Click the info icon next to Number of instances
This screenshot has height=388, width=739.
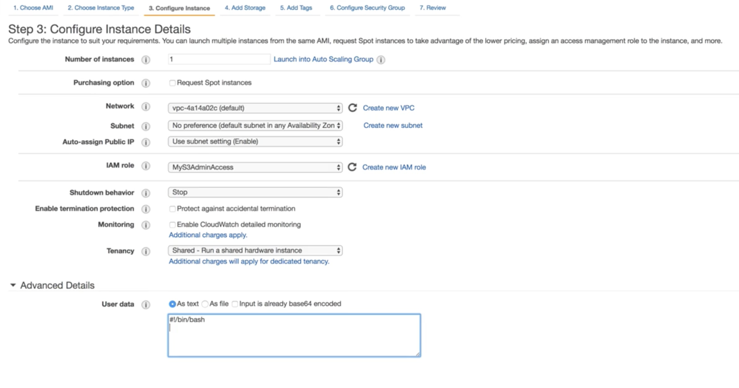pos(146,59)
